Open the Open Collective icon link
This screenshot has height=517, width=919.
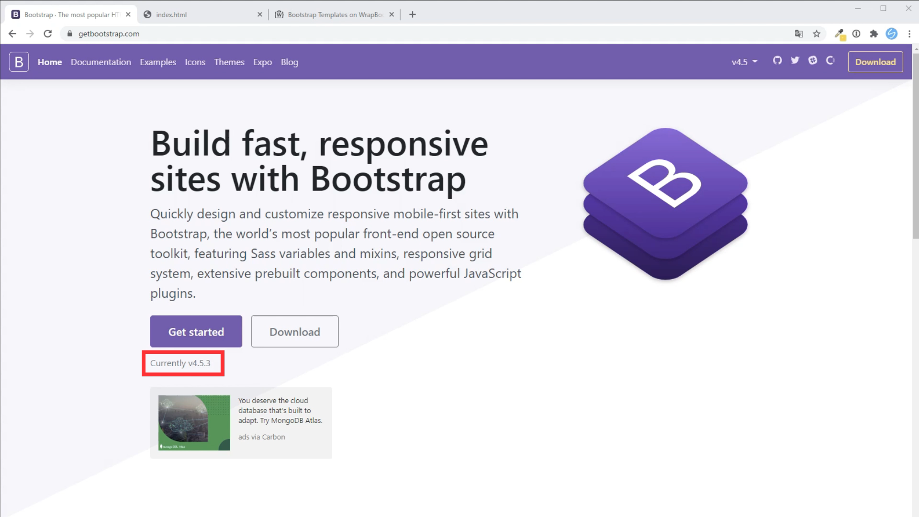point(830,60)
